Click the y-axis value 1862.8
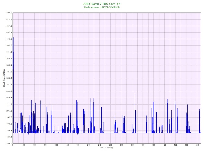The width and height of the screenshot is (204, 153). pyautogui.click(x=9, y=117)
